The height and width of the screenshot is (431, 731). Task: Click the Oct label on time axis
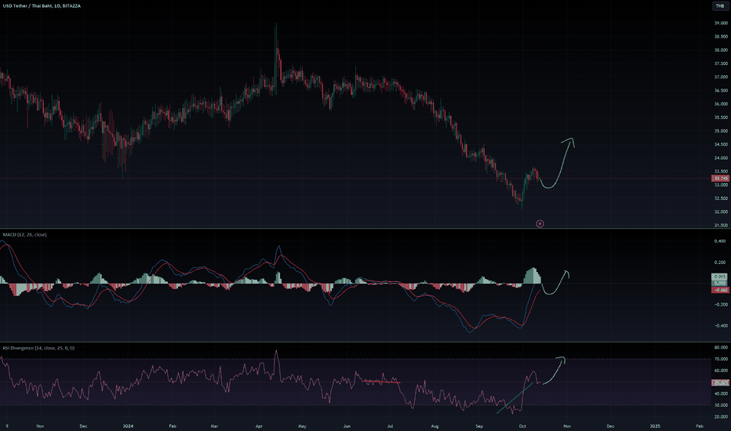[x=522, y=426]
